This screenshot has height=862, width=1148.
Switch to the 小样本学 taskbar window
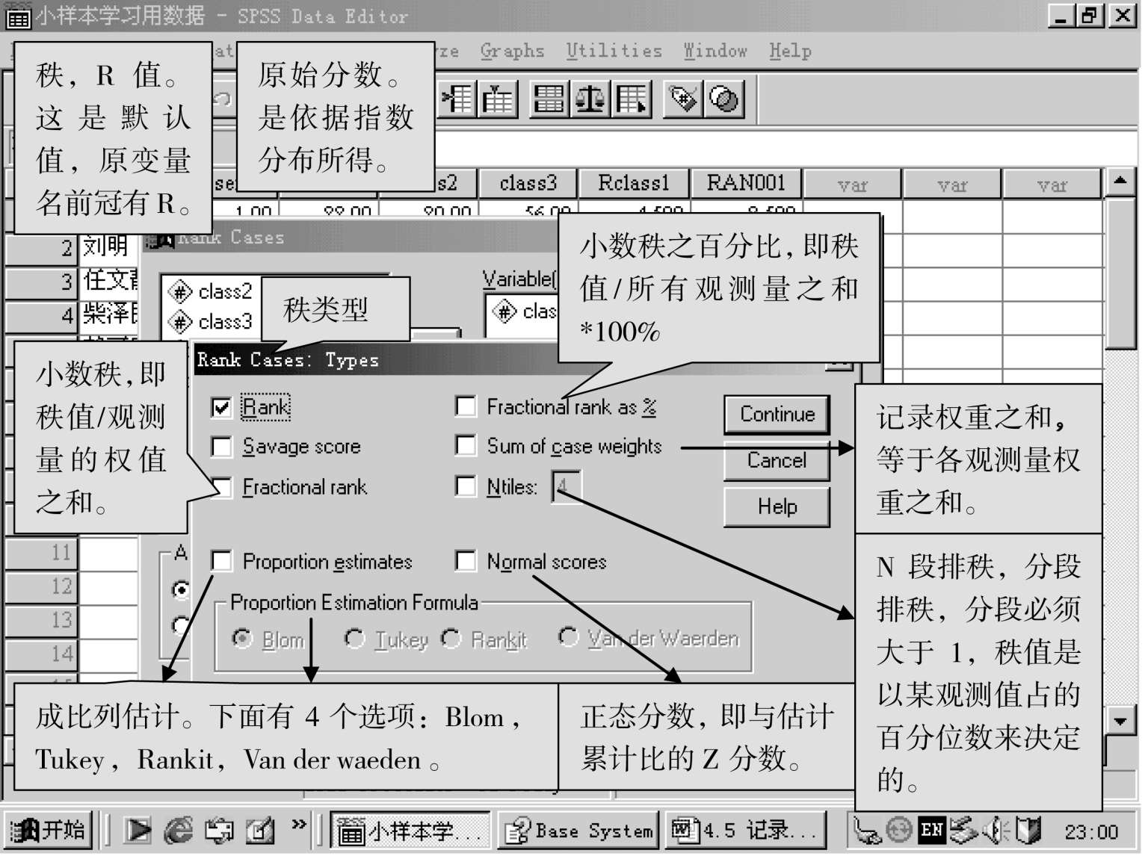pos(410,831)
